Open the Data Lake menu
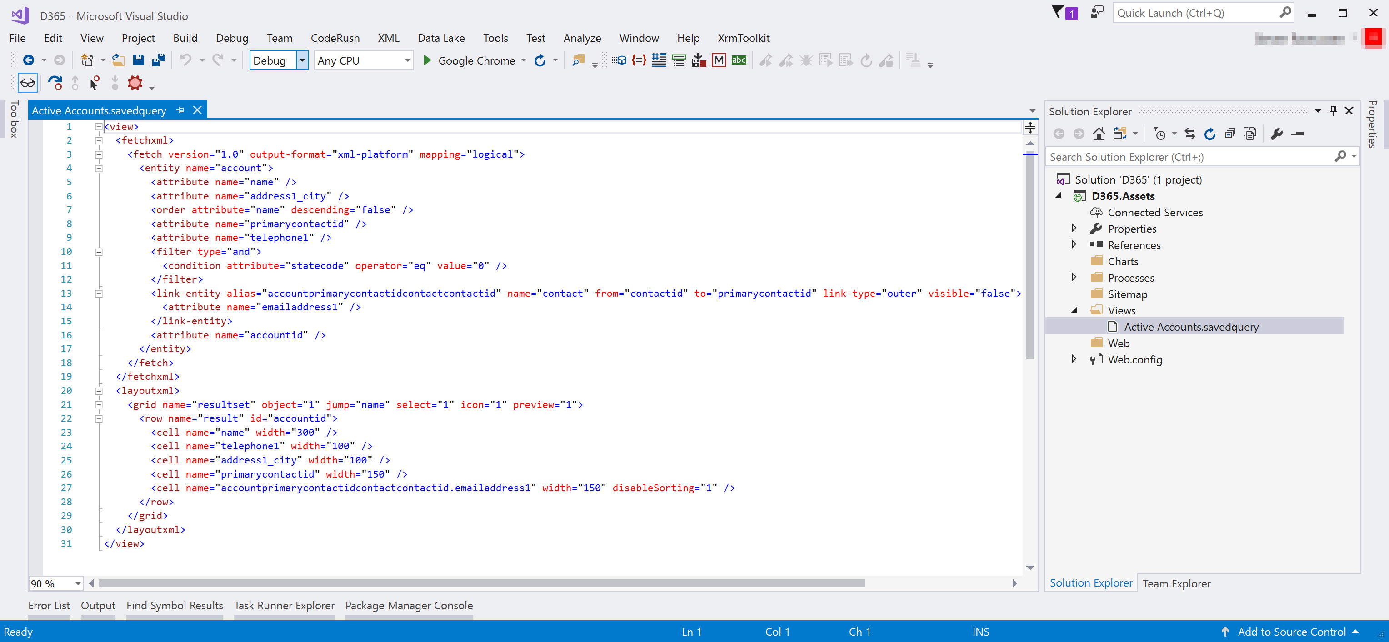Image resolution: width=1389 pixels, height=642 pixels. point(440,38)
